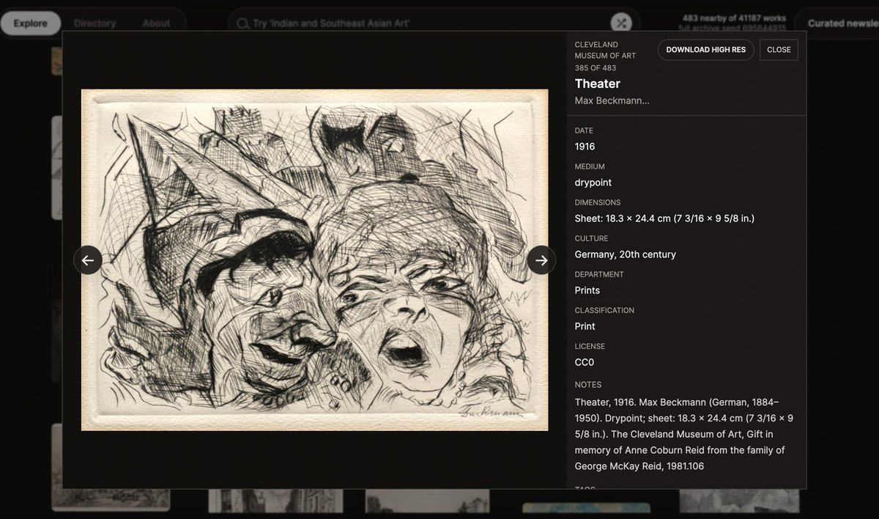The width and height of the screenshot is (879, 519).
Task: Click the 'Cleveland Museum of Art' label
Action: tap(605, 50)
